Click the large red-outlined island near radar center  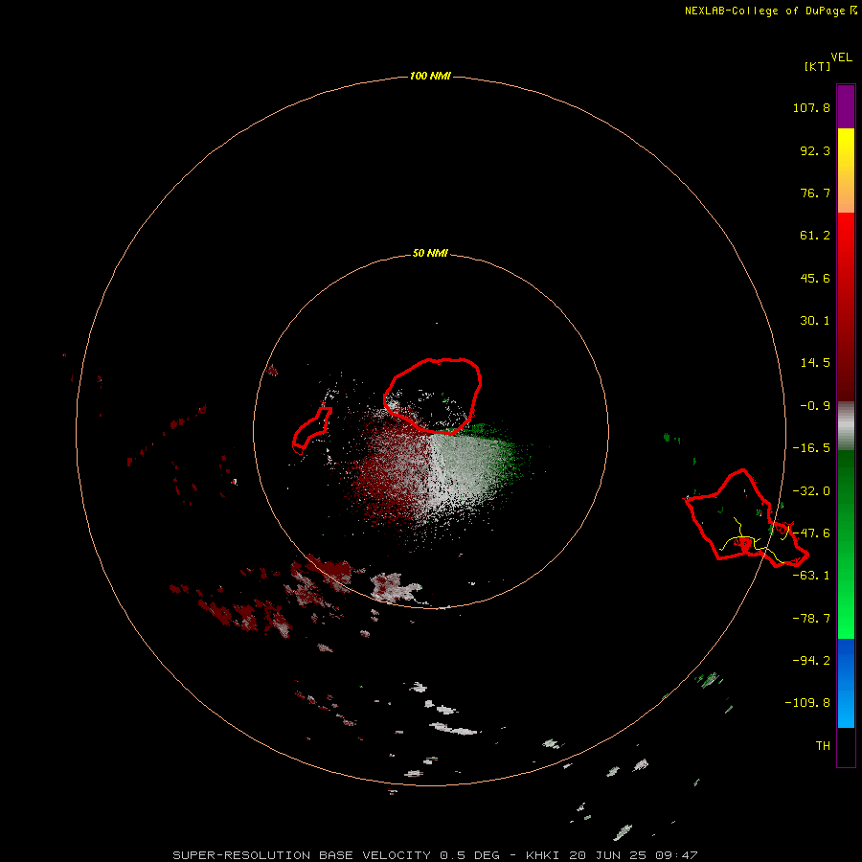pyautogui.click(x=434, y=396)
